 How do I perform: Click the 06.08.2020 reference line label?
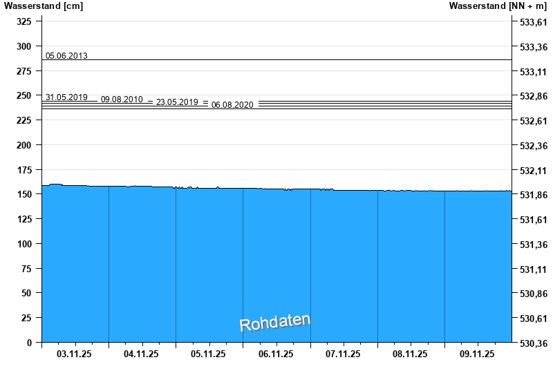tap(232, 105)
